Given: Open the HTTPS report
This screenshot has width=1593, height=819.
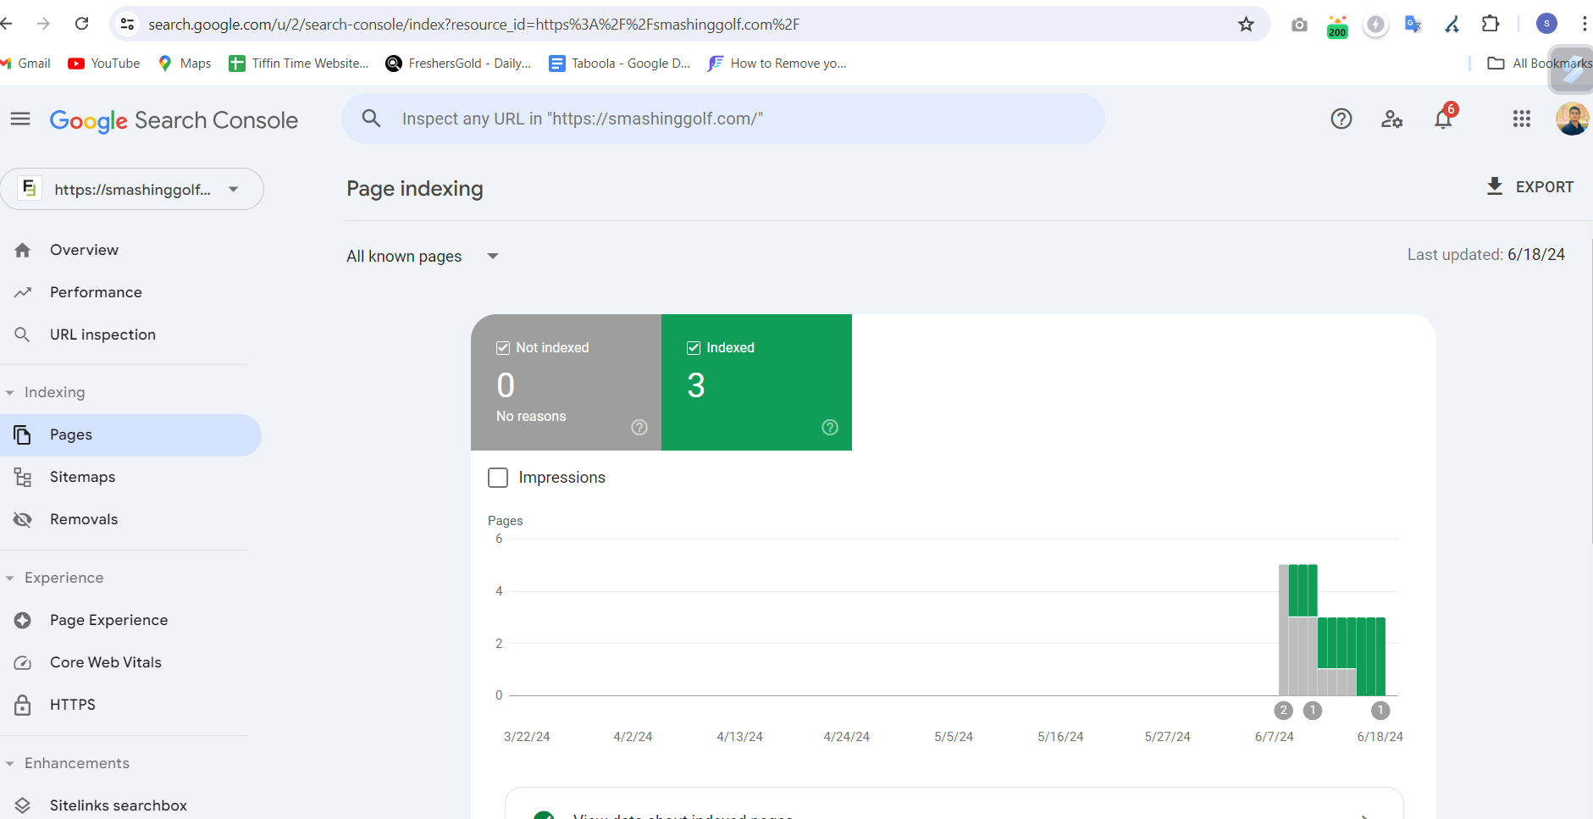Looking at the screenshot, I should click(x=73, y=704).
